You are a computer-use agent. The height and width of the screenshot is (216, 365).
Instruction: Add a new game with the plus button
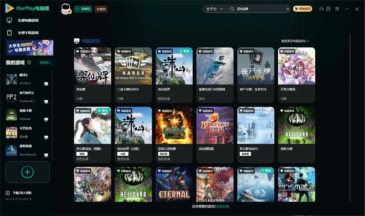click(x=27, y=172)
